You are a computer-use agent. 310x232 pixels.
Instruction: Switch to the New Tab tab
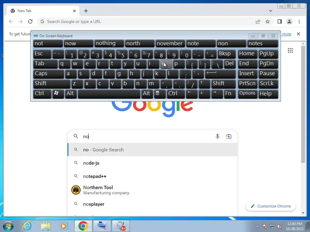pos(43,11)
